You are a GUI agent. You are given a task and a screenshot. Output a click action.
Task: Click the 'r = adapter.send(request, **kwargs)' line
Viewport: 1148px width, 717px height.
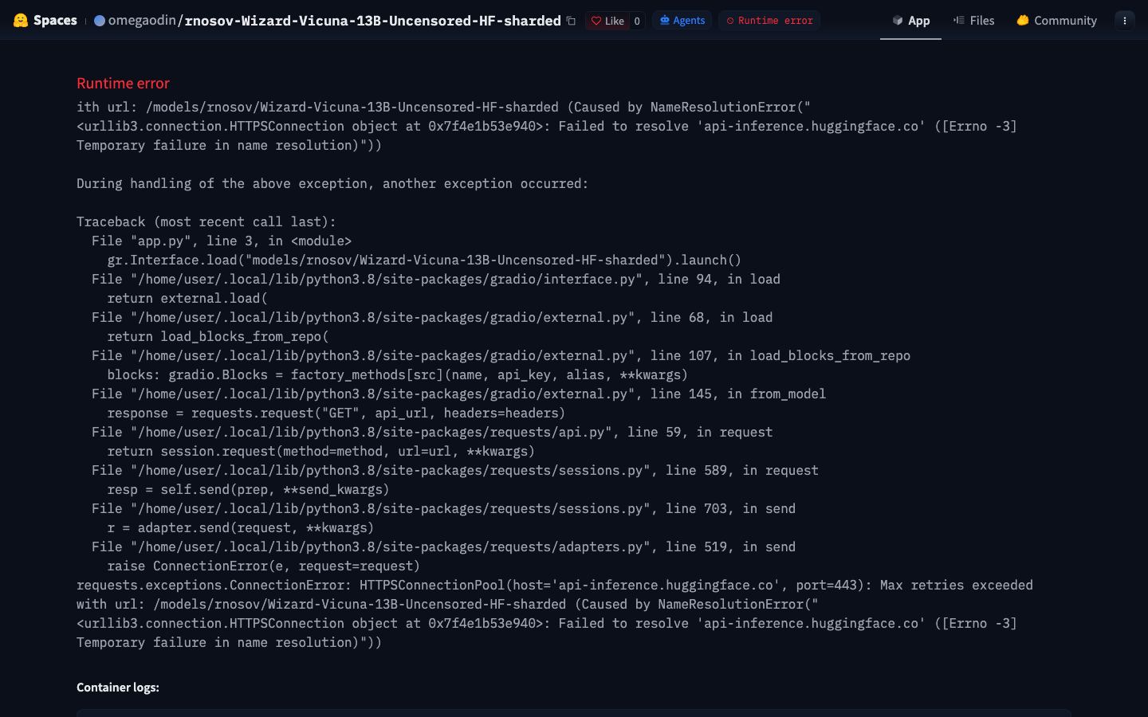tap(241, 527)
